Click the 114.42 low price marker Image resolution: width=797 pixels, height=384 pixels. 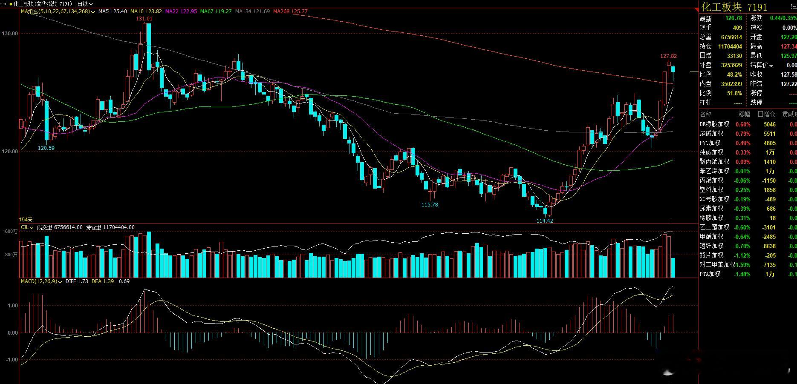(545, 221)
